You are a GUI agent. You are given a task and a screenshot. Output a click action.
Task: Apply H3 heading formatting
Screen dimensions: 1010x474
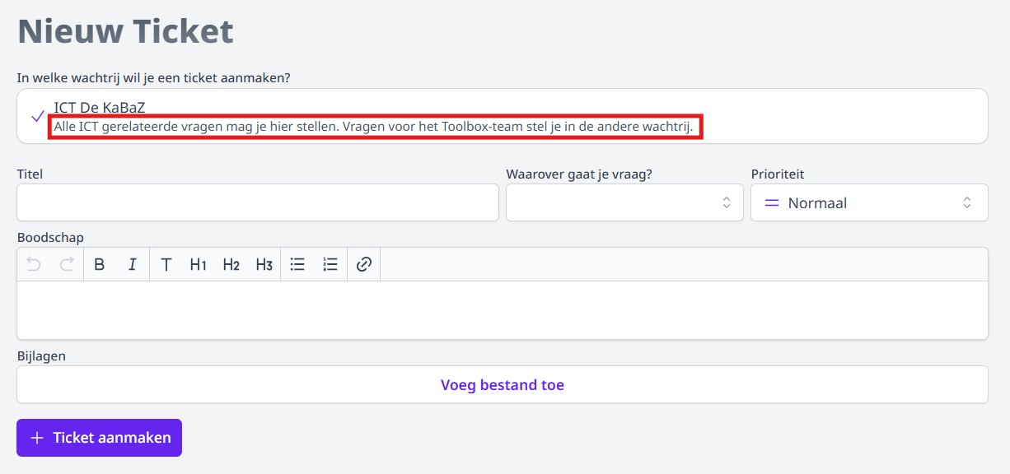[264, 263]
